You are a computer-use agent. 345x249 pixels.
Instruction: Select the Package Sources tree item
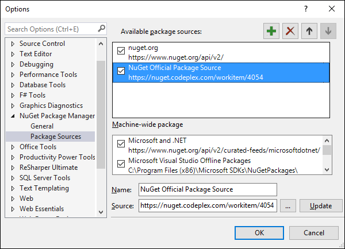point(55,137)
